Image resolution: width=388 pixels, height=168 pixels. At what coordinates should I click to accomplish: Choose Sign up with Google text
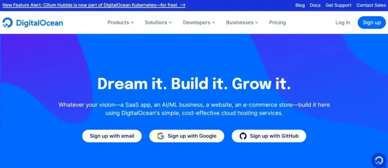coord(192,136)
